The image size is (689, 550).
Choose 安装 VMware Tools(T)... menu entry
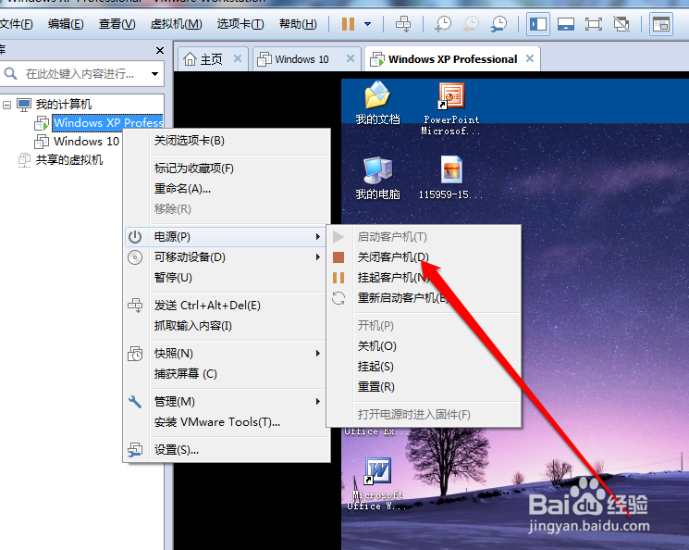[x=227, y=422]
